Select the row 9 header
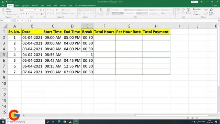This screenshot has height=124, width=220. pyautogui.click(x=4, y=77)
